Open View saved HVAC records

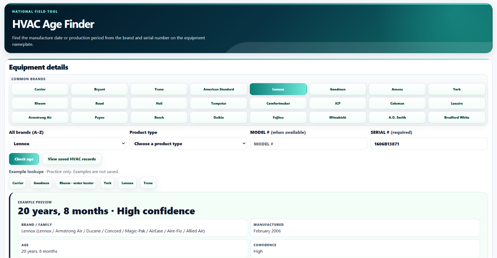coord(72,159)
